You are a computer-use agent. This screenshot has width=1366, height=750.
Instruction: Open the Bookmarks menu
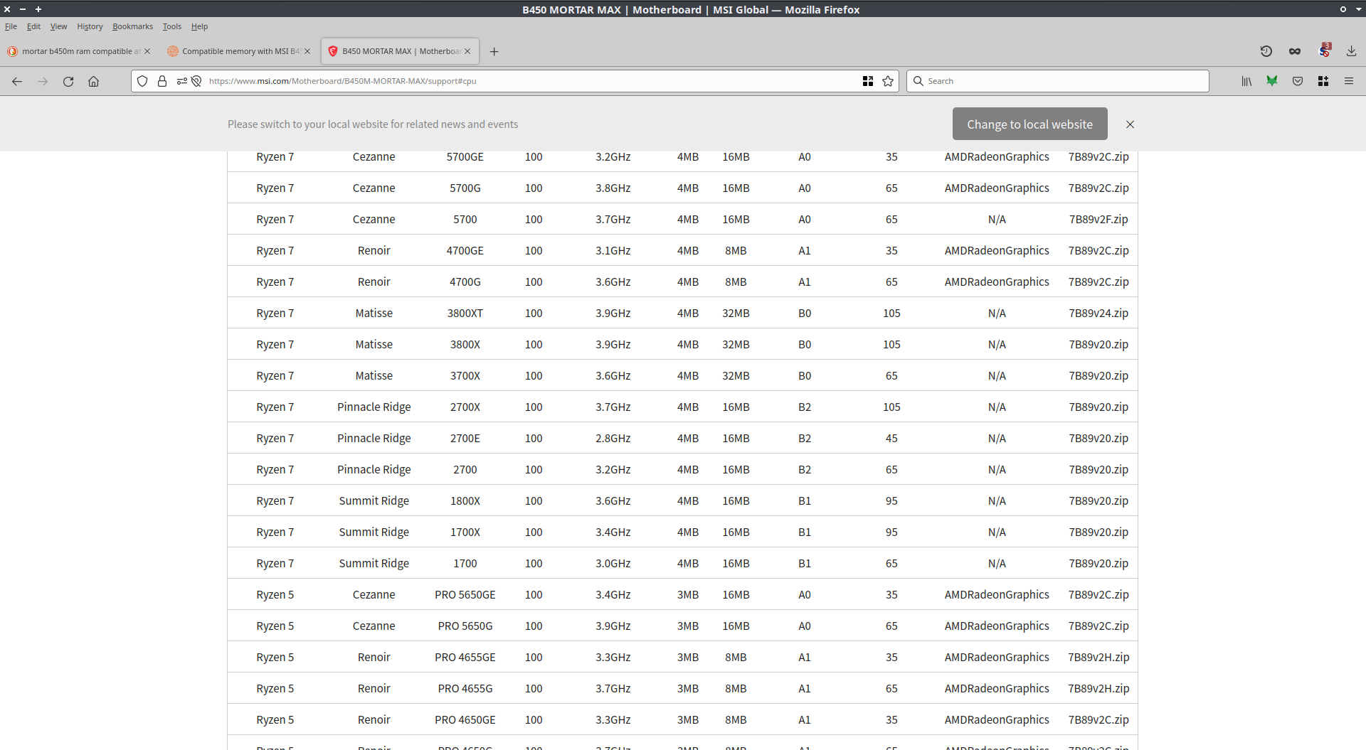tap(132, 26)
